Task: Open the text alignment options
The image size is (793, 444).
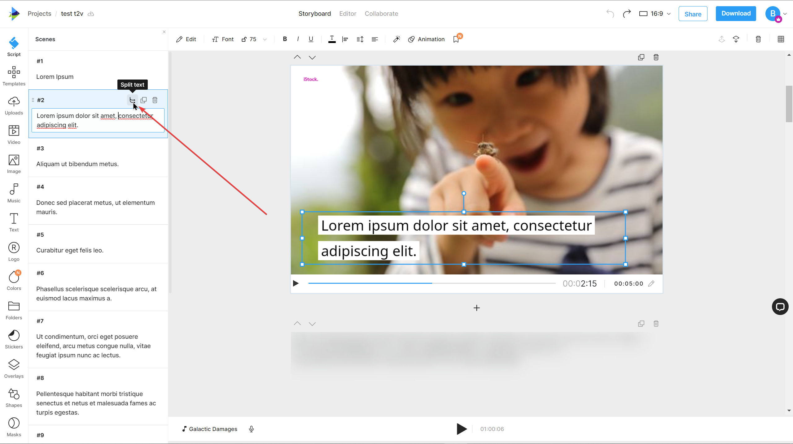Action: click(345, 39)
